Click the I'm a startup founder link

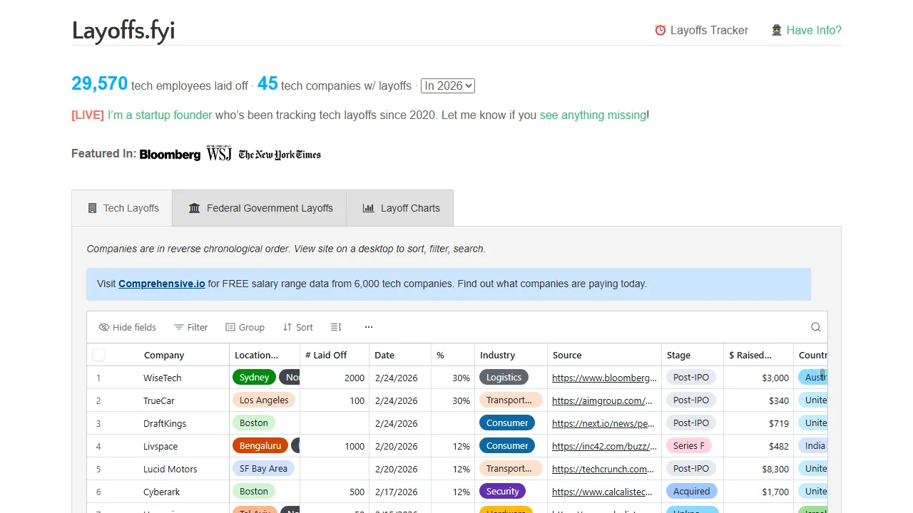coord(160,115)
